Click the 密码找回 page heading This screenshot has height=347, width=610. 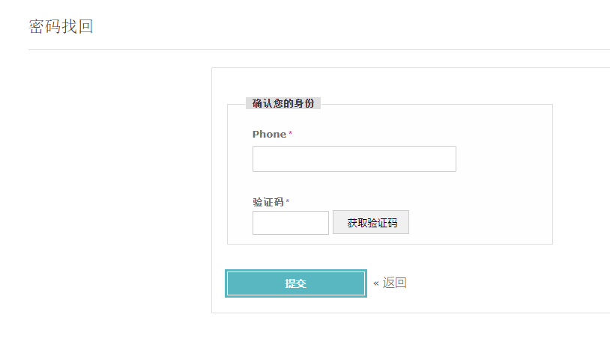[61, 26]
